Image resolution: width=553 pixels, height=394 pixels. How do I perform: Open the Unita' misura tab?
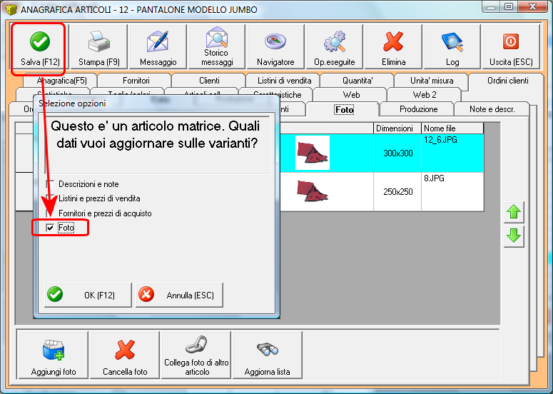pos(432,81)
